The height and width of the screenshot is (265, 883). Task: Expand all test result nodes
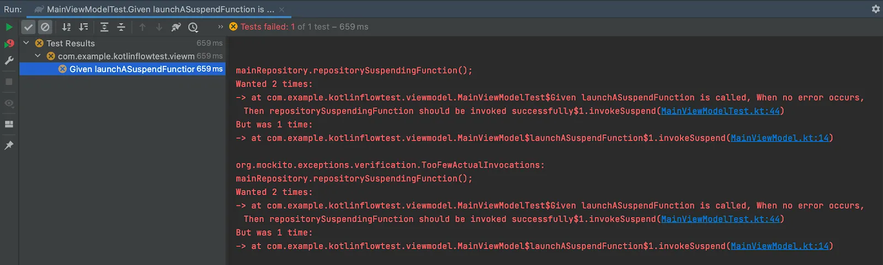point(104,26)
